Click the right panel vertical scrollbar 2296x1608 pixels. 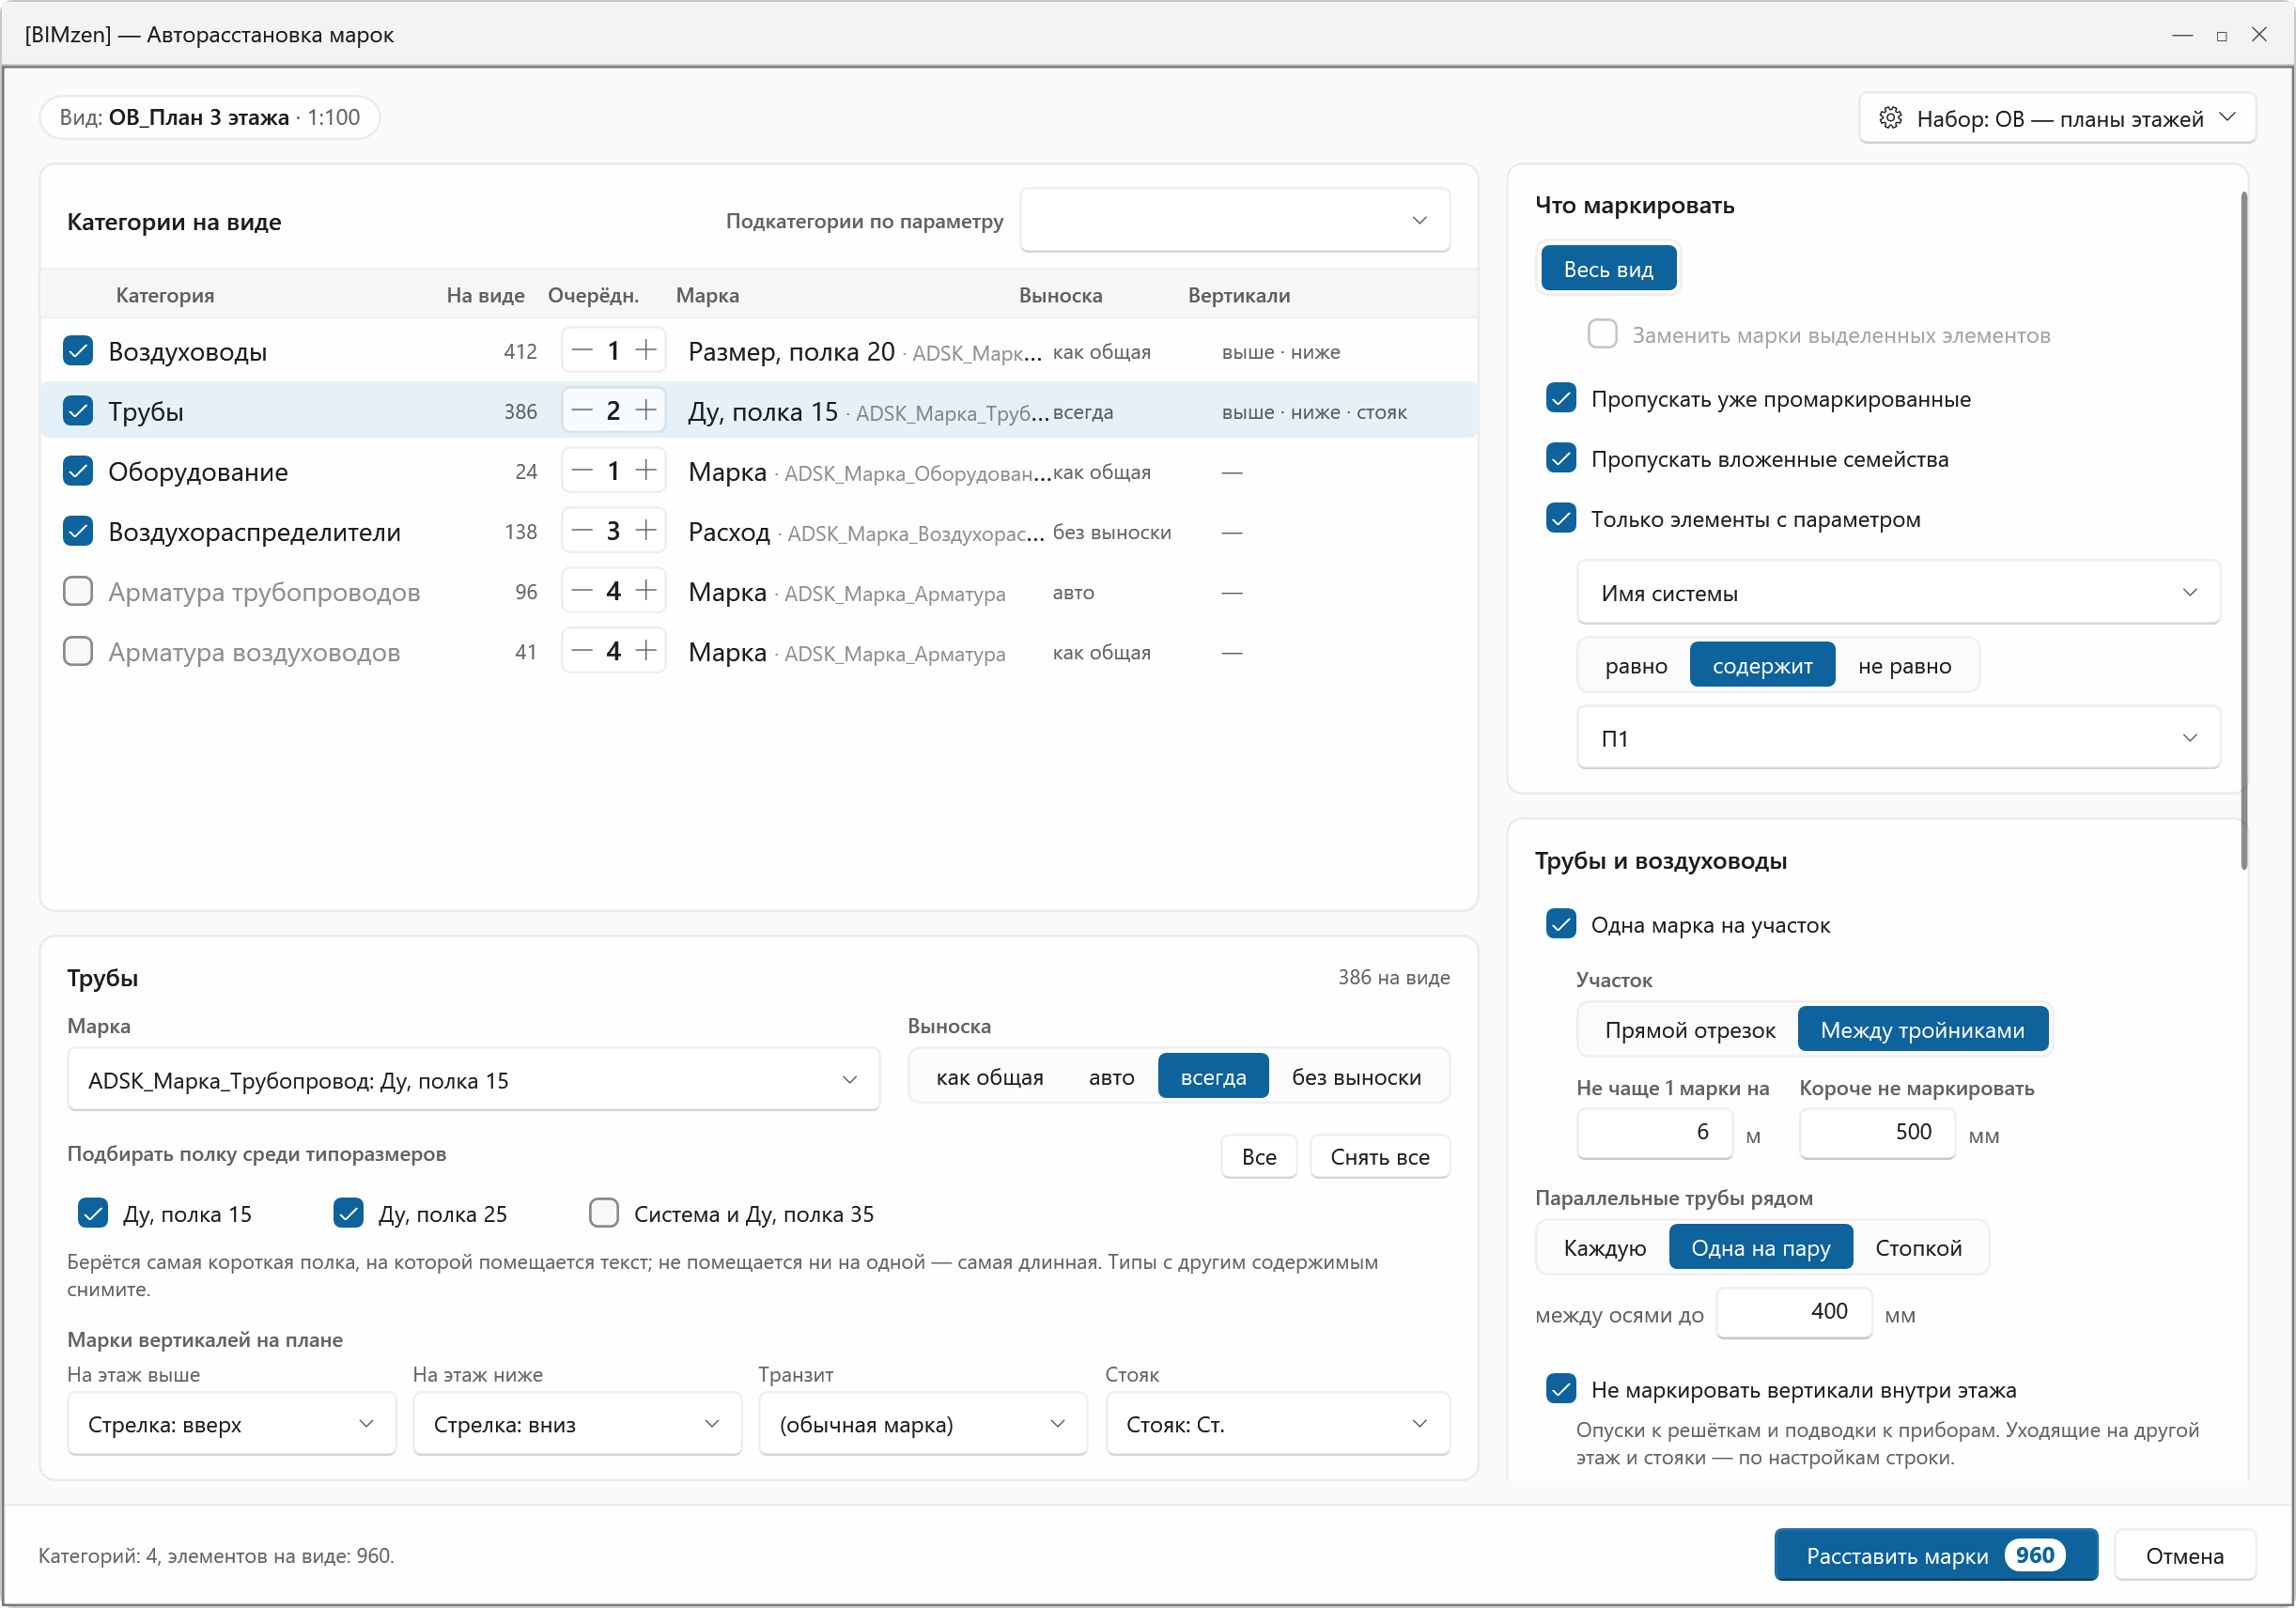(2244, 530)
